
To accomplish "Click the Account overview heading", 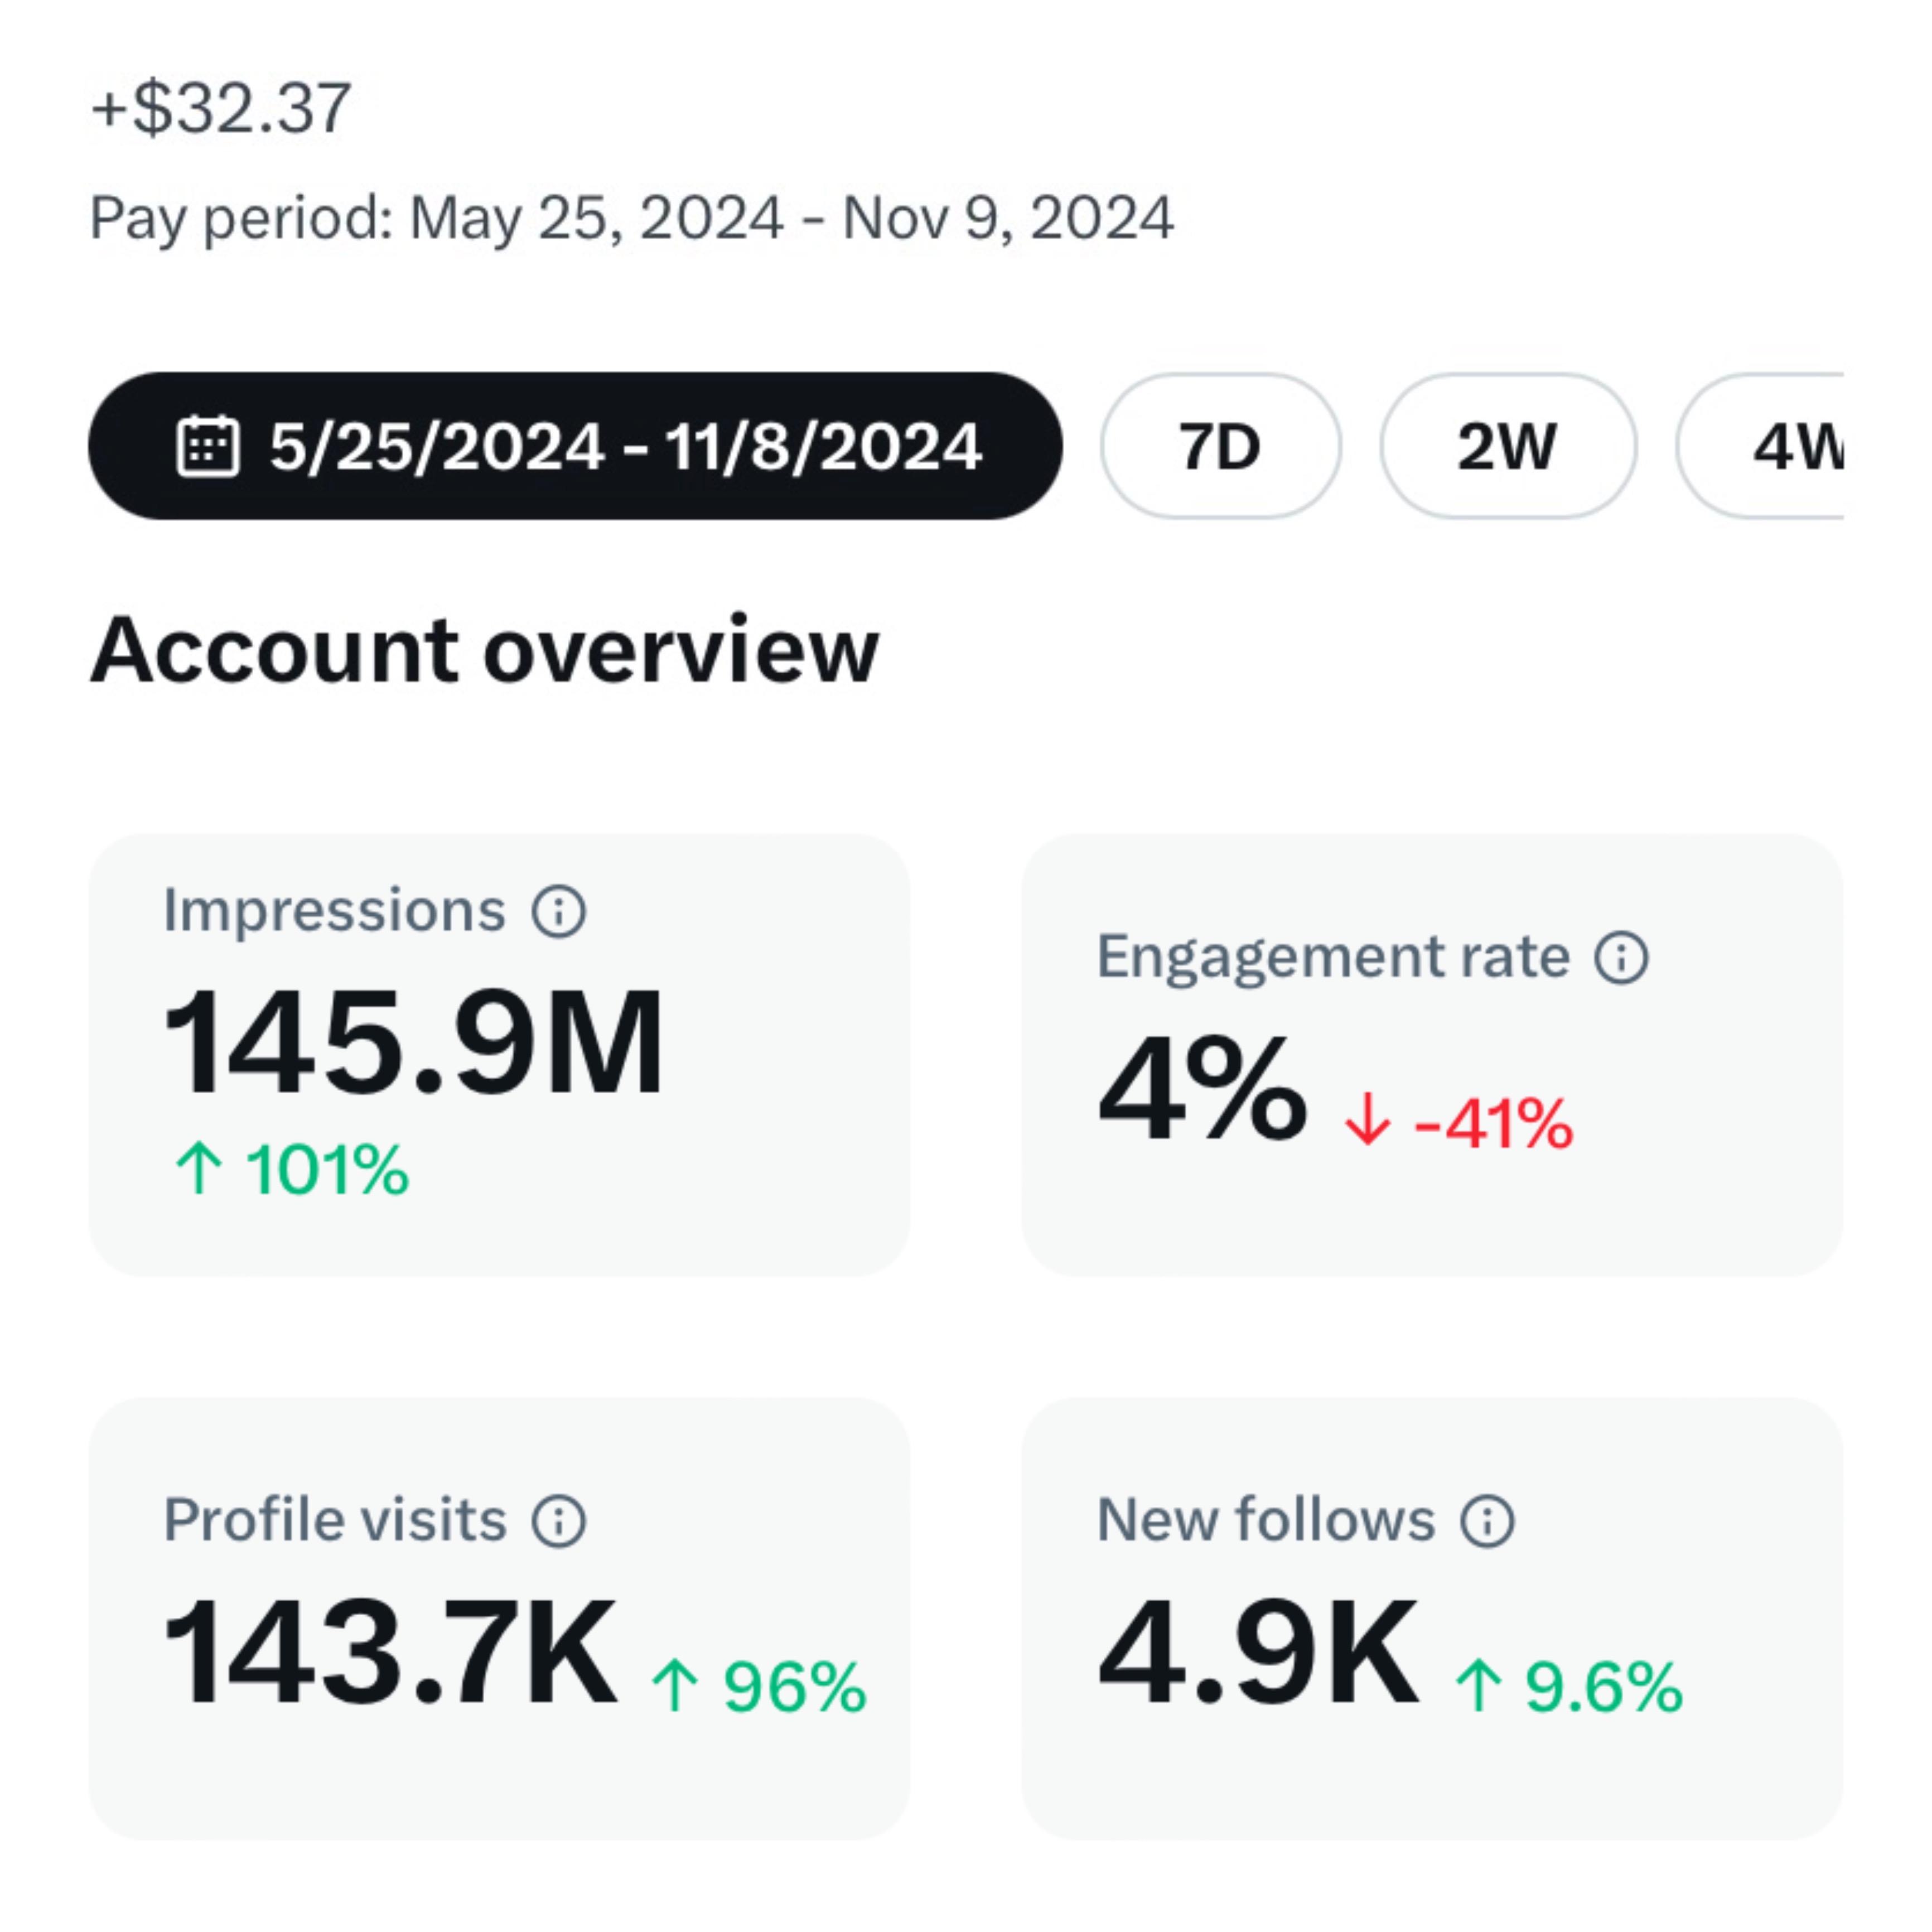I will 484,651.
